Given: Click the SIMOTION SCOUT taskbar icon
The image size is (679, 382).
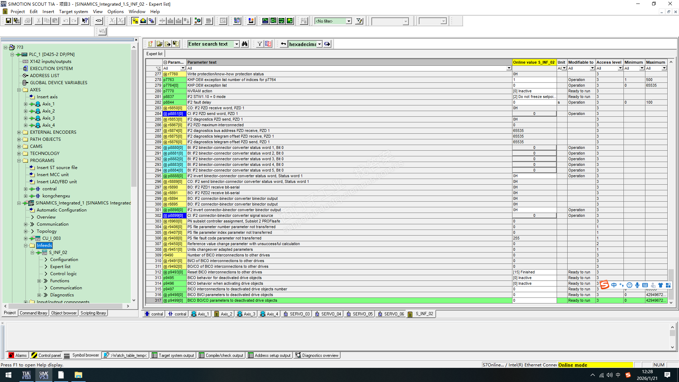Looking at the screenshot, I should 44,375.
